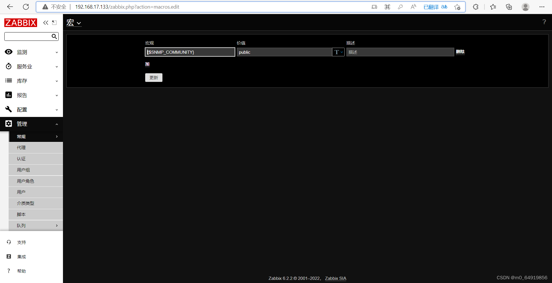The height and width of the screenshot is (283, 552).
Task: Go back with browser back arrow
Action: coord(10,7)
